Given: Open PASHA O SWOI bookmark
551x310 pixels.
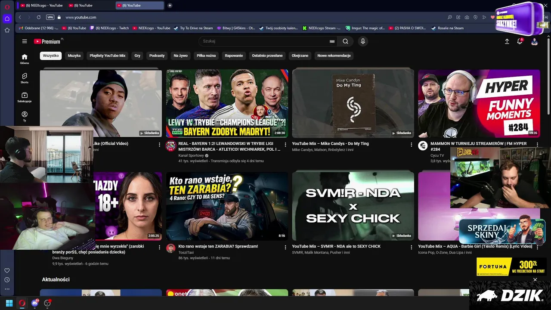Looking at the screenshot, I should [407, 28].
